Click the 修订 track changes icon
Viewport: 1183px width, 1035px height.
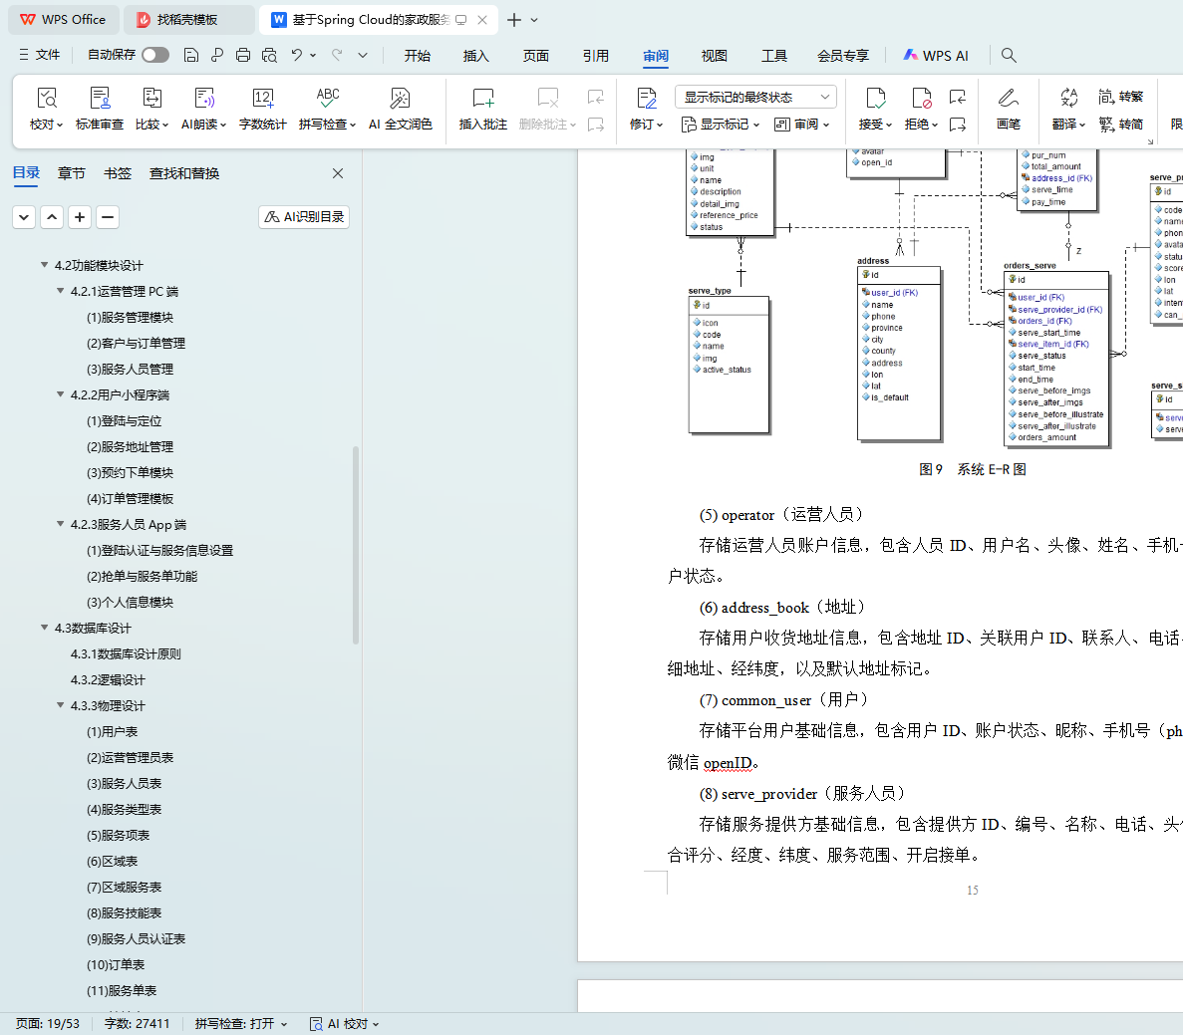(x=646, y=98)
